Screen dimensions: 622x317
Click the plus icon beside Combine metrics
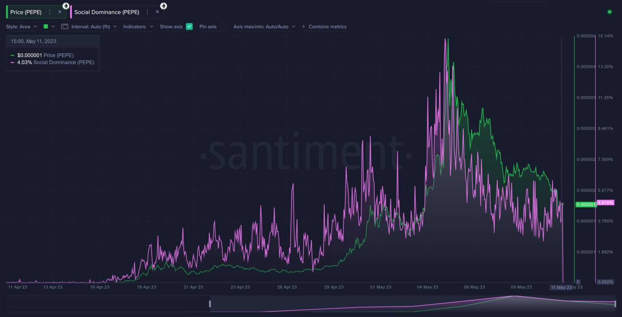click(x=303, y=27)
